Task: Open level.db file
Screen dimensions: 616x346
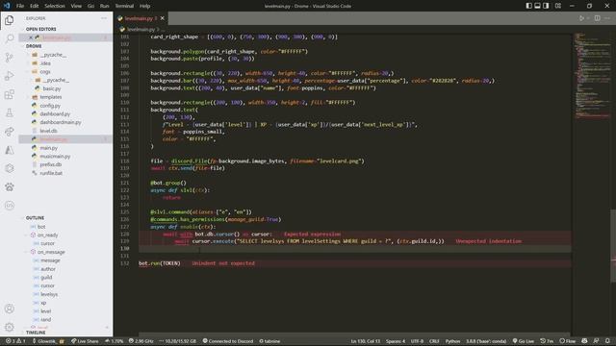Action: pyautogui.click(x=48, y=131)
